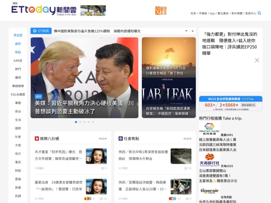Open 數位廣告 link in the header
This screenshot has width=271, height=203.
223,13
